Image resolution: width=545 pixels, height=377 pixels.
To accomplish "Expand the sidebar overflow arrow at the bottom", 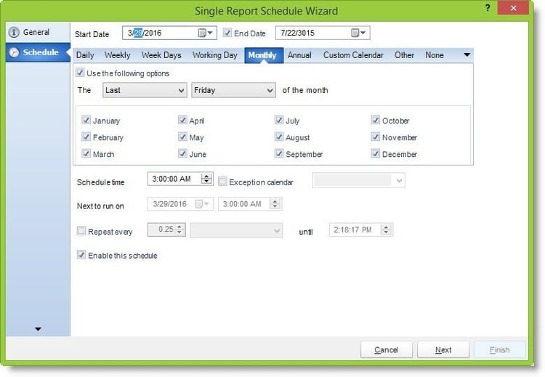I will pyautogui.click(x=38, y=329).
